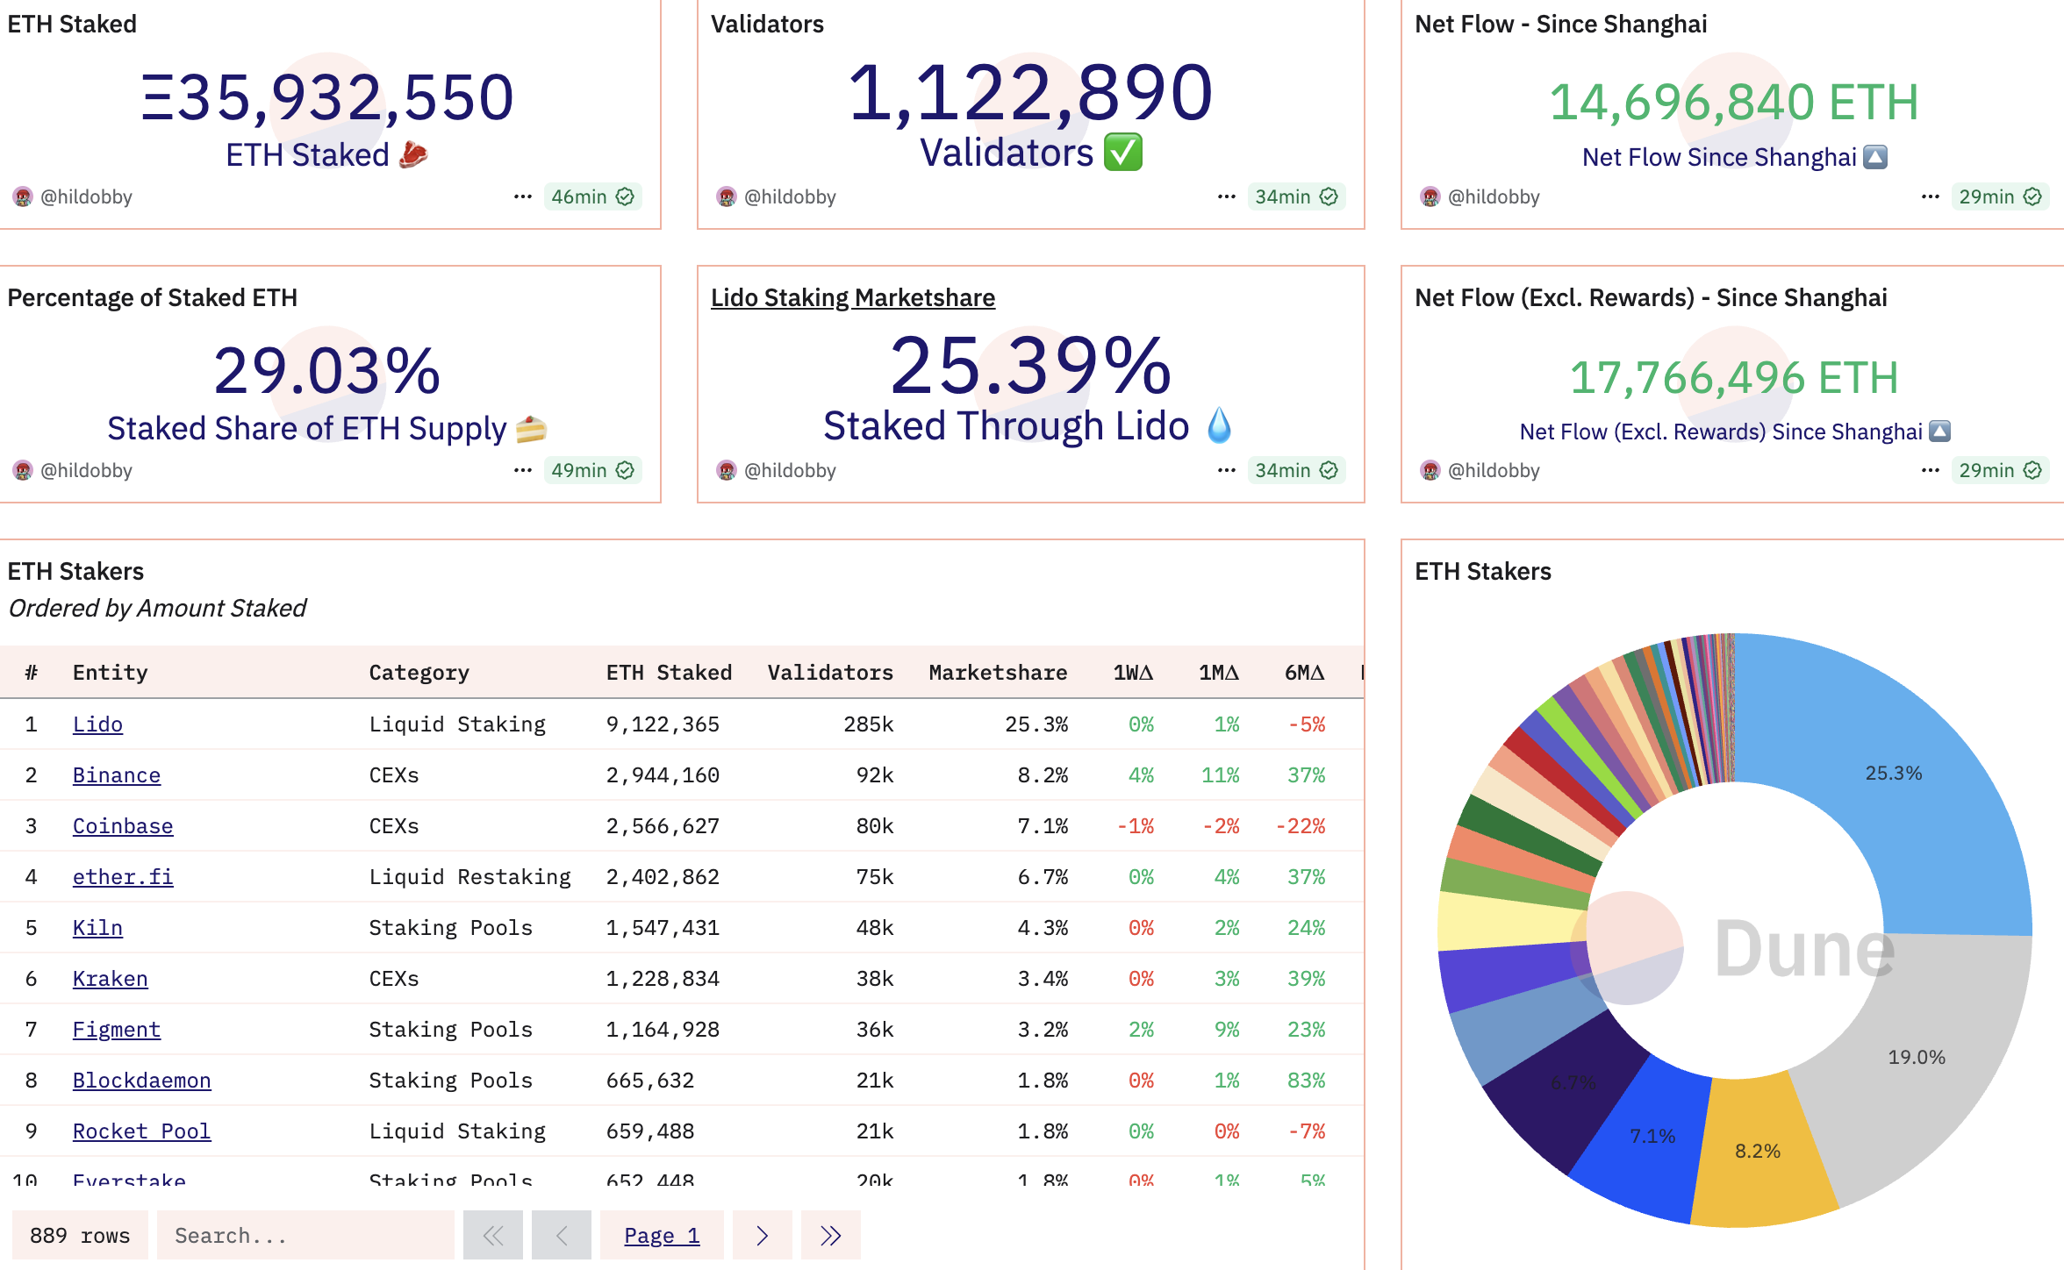Click the Search field below the table
2064x1270 pixels.
point(305,1234)
